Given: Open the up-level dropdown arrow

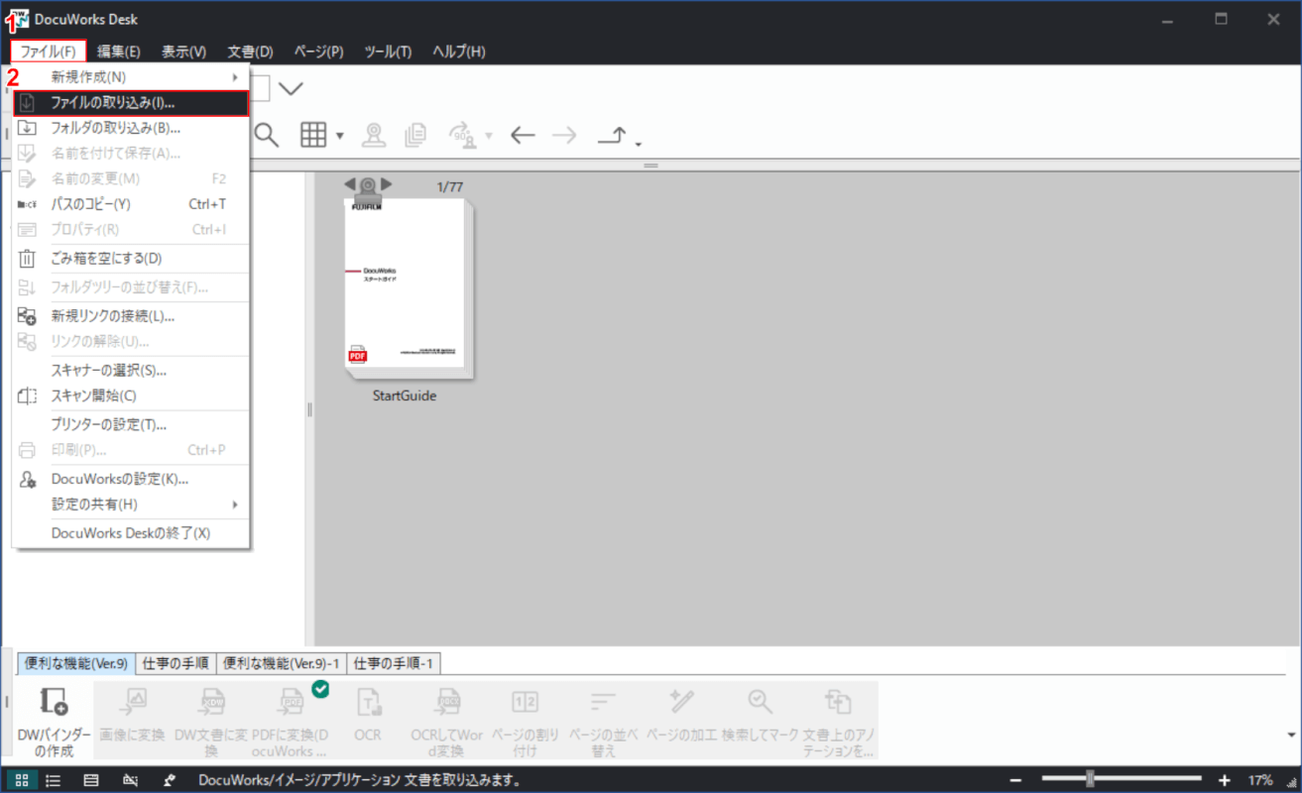Looking at the screenshot, I should pyautogui.click(x=638, y=144).
